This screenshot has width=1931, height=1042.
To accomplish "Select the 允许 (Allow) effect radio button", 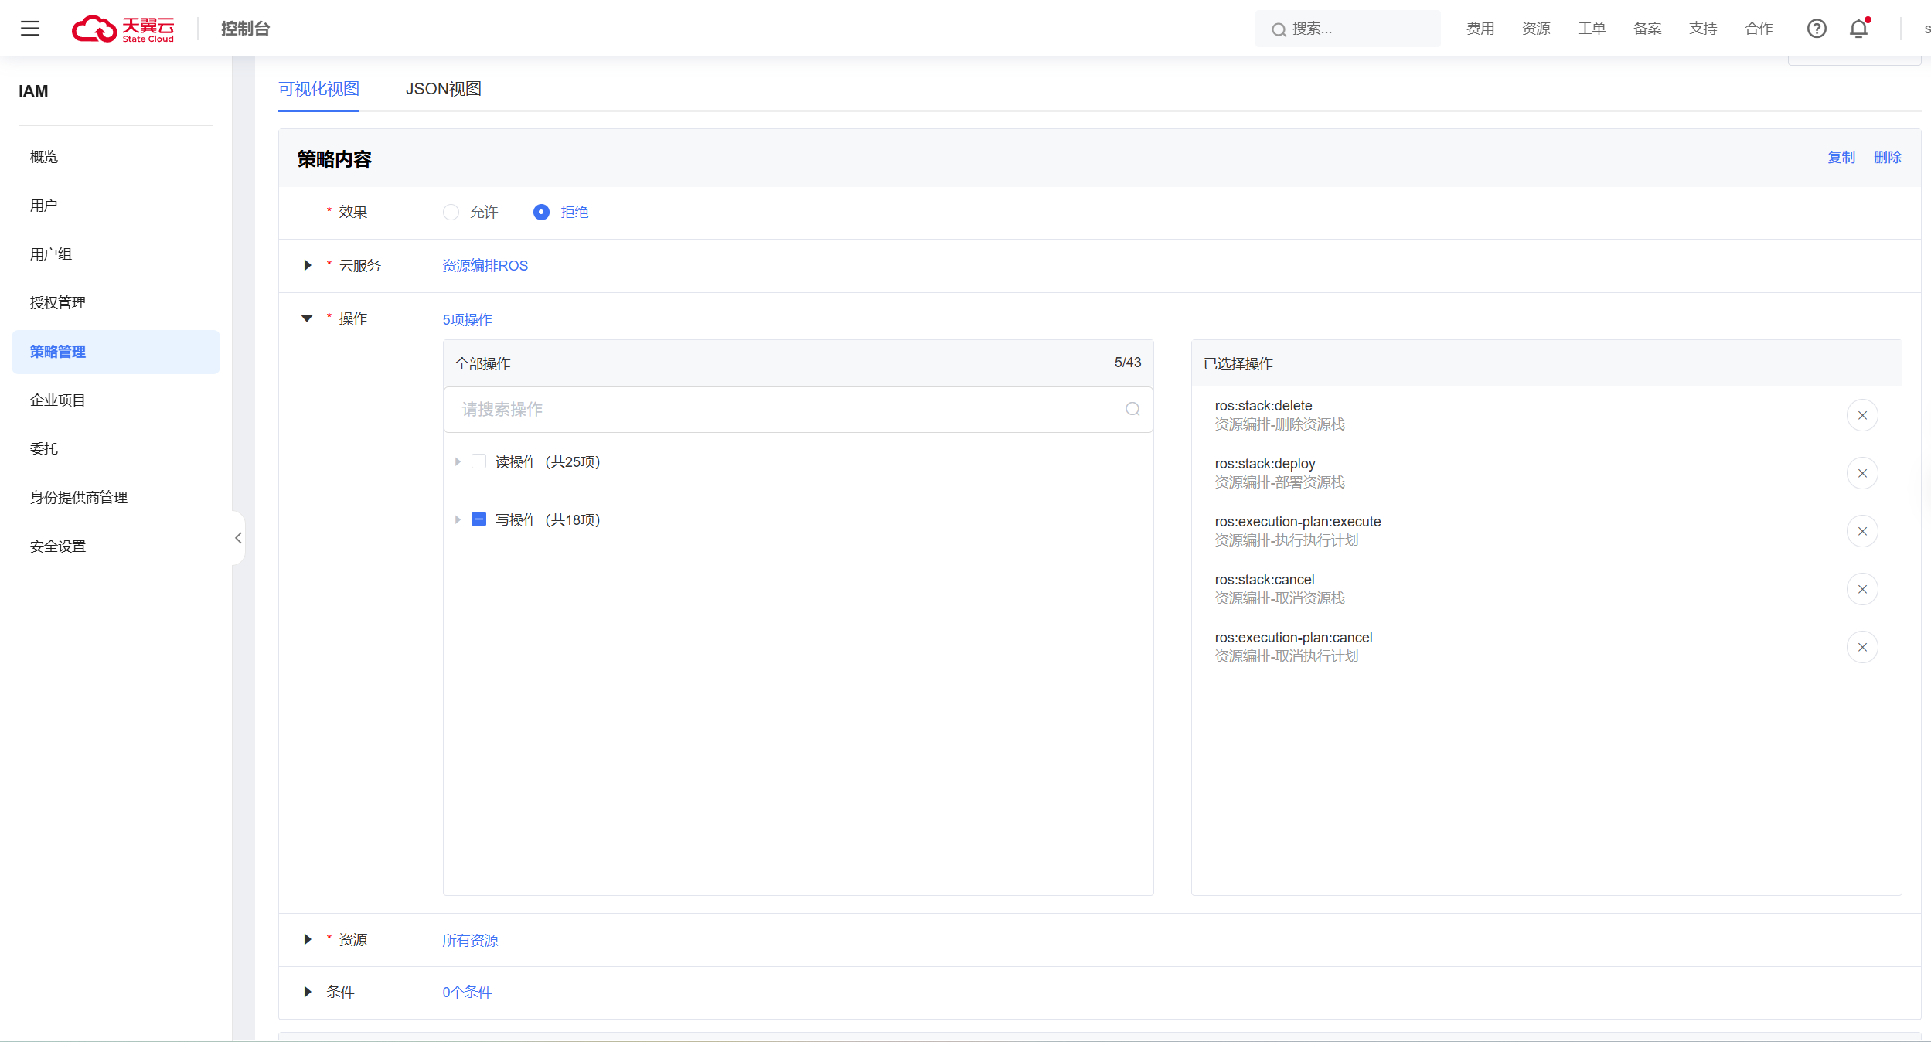I will (x=451, y=212).
